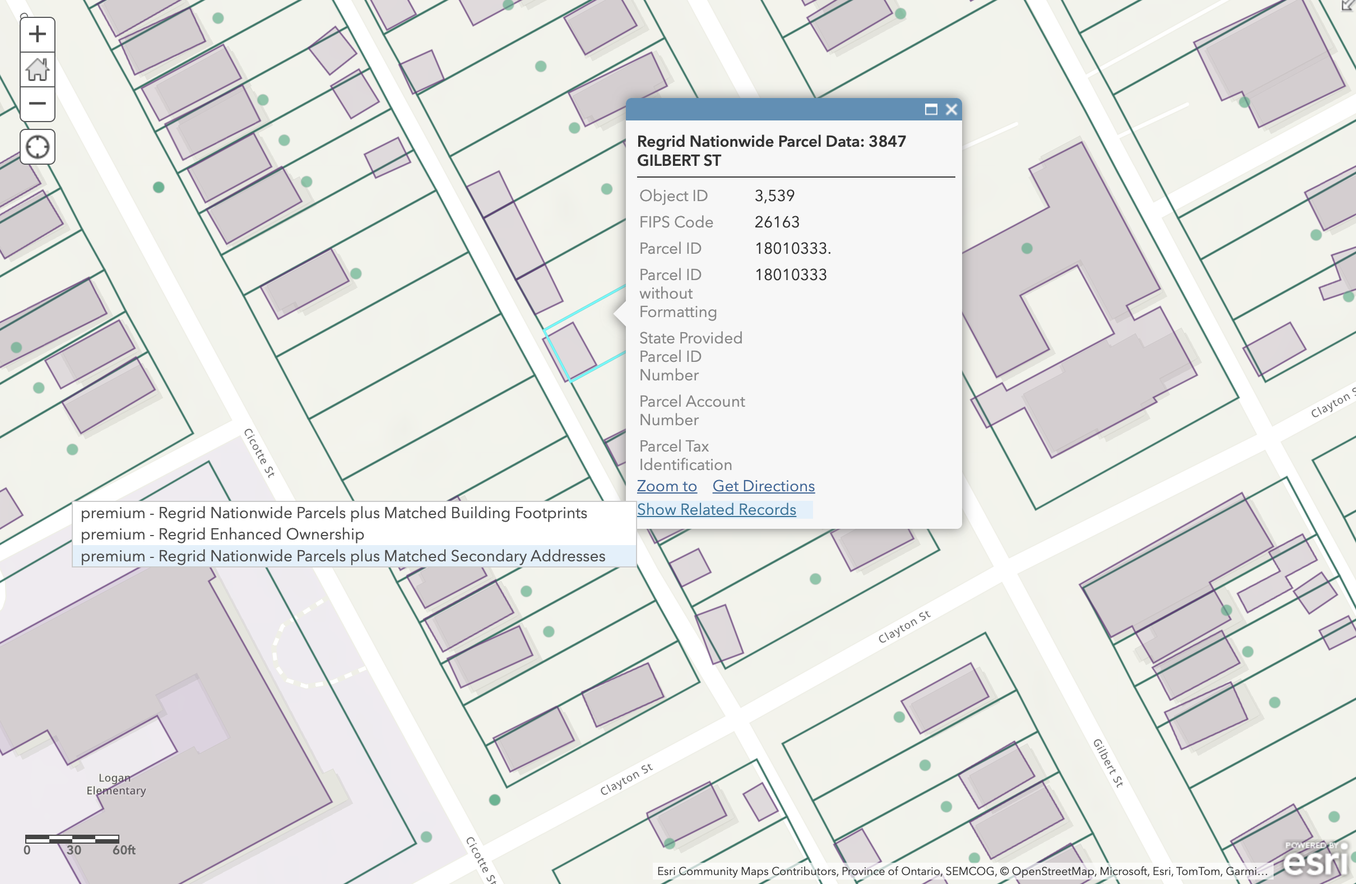Return to the default home extent
Viewport: 1356px width, 884px height.
[x=38, y=69]
